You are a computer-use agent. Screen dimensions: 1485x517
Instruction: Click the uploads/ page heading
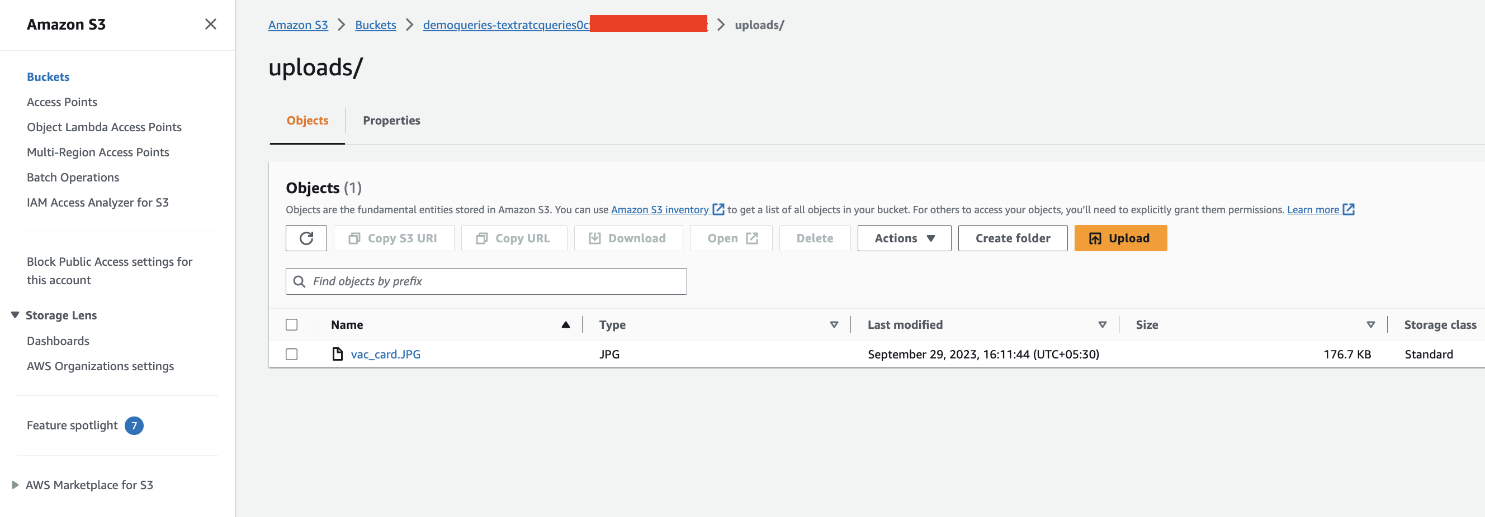(315, 68)
